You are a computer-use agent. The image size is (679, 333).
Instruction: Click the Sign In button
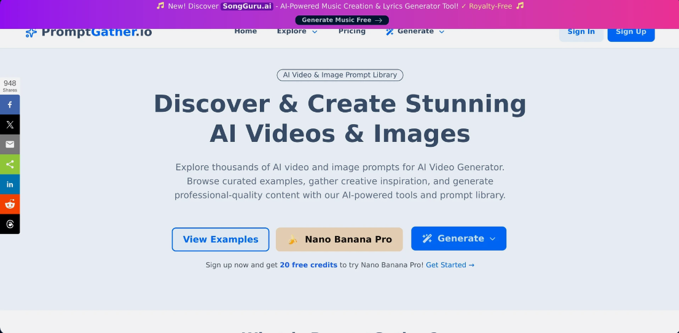point(581,32)
